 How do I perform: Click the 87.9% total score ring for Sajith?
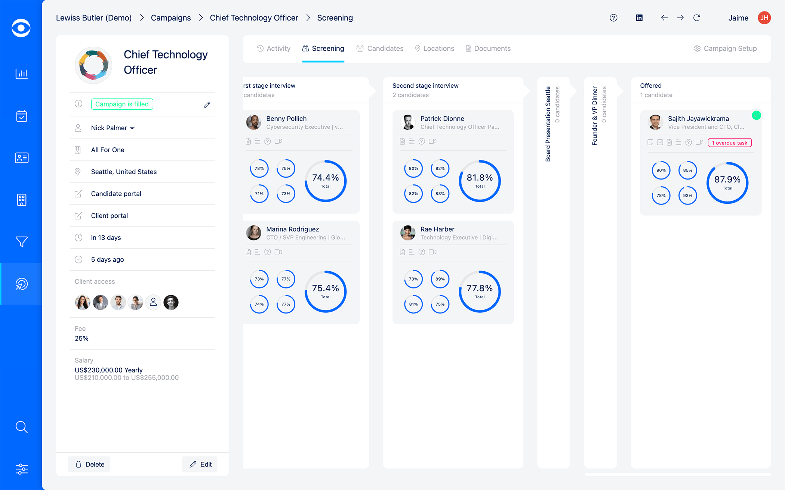(727, 182)
